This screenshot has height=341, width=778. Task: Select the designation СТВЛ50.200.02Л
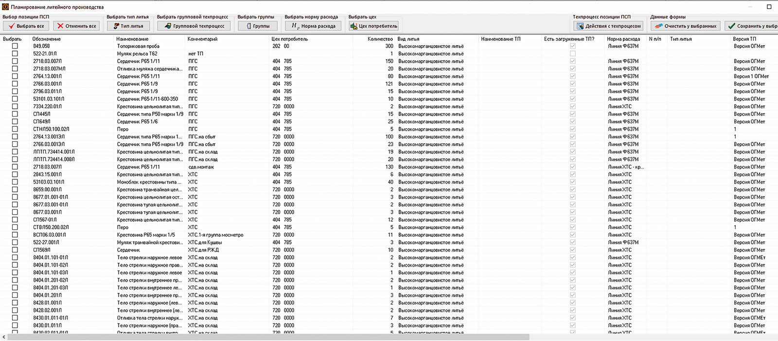[x=51, y=227]
